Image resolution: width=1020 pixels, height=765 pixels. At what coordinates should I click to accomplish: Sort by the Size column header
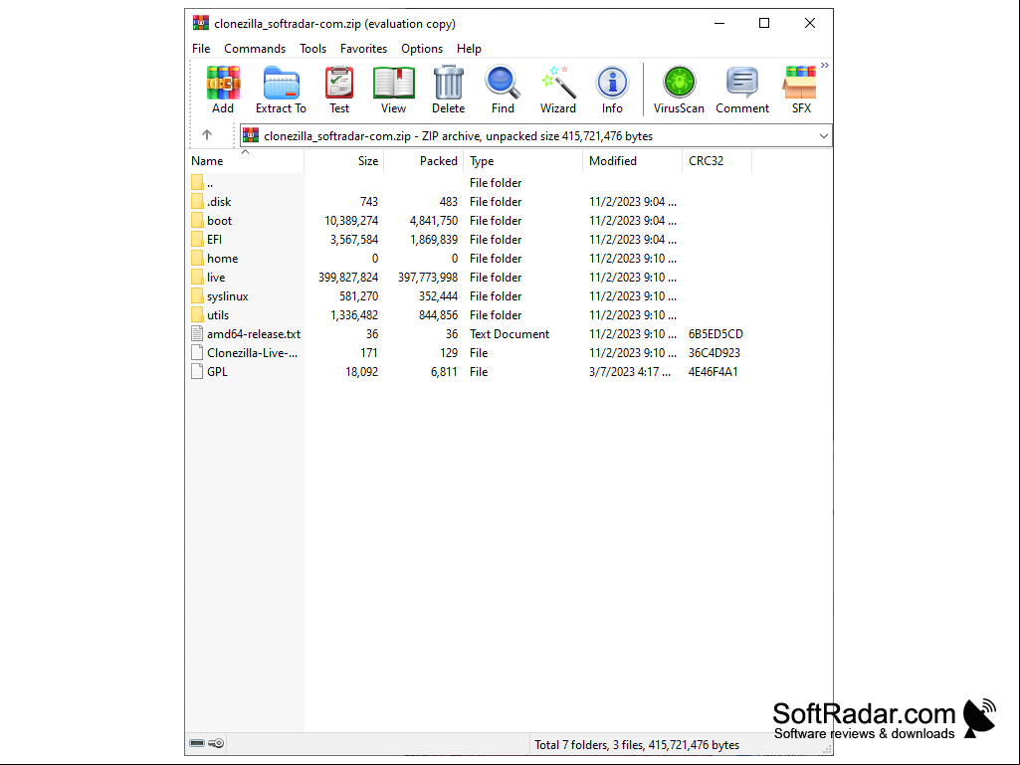(344, 161)
